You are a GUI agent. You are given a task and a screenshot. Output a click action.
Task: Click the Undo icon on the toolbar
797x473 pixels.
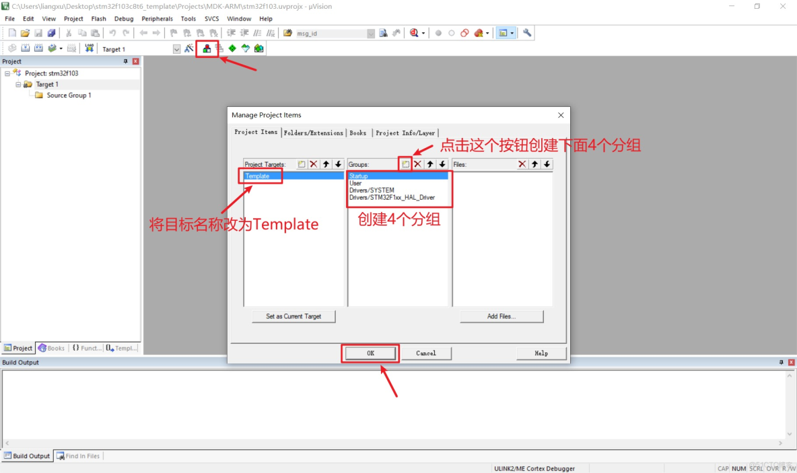pos(113,32)
